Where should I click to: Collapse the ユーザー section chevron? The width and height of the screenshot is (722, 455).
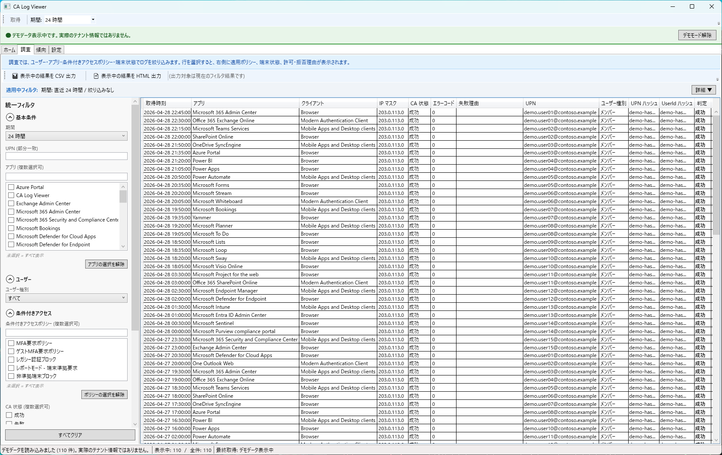point(10,279)
